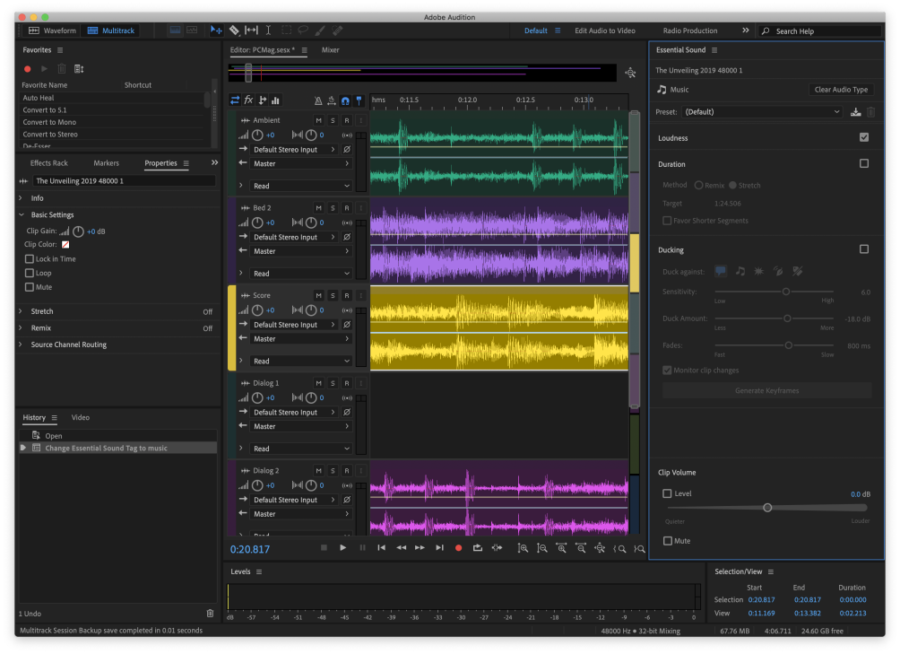Click the play button in transport
The height and width of the screenshot is (654, 900).
click(x=342, y=548)
